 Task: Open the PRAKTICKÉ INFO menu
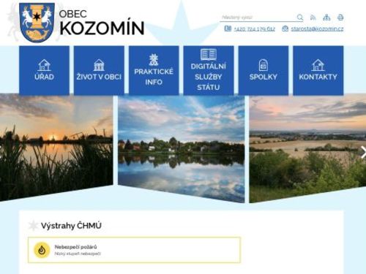[x=154, y=70]
